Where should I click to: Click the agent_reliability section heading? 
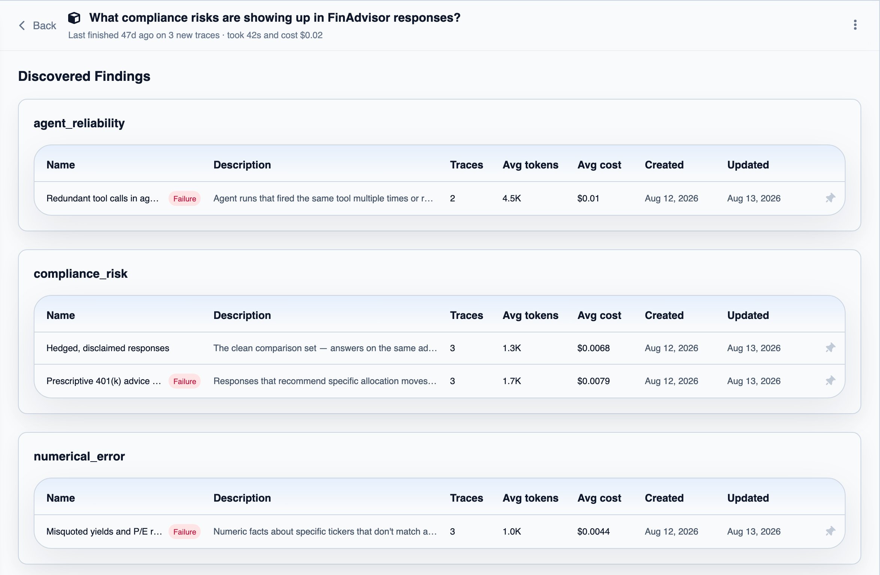(79, 123)
